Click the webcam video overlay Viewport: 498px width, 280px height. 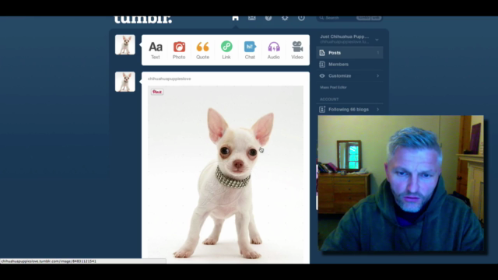point(401,184)
